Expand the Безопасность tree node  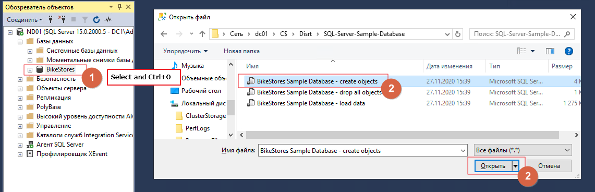point(20,79)
